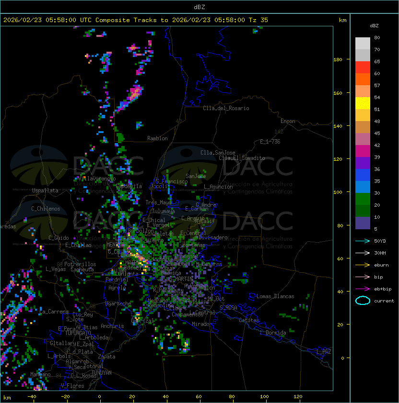The height and width of the screenshot is (403, 399).
Task: Select the dark orange 57-60 dBZ swatch
Action: coord(363,79)
